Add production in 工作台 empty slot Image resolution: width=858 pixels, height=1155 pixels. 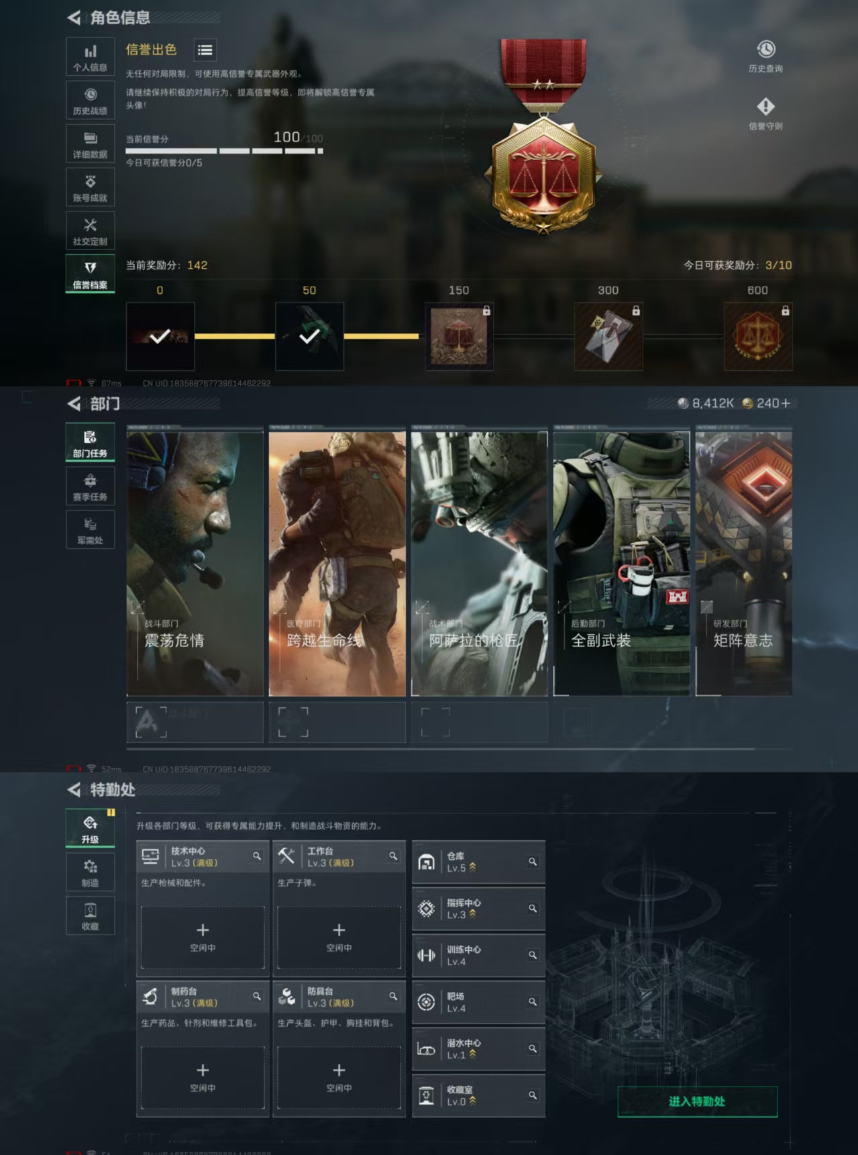click(x=339, y=937)
